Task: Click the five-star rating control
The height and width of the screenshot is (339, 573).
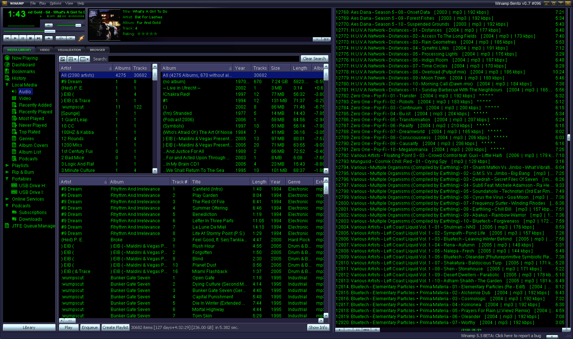Action: click(x=147, y=34)
